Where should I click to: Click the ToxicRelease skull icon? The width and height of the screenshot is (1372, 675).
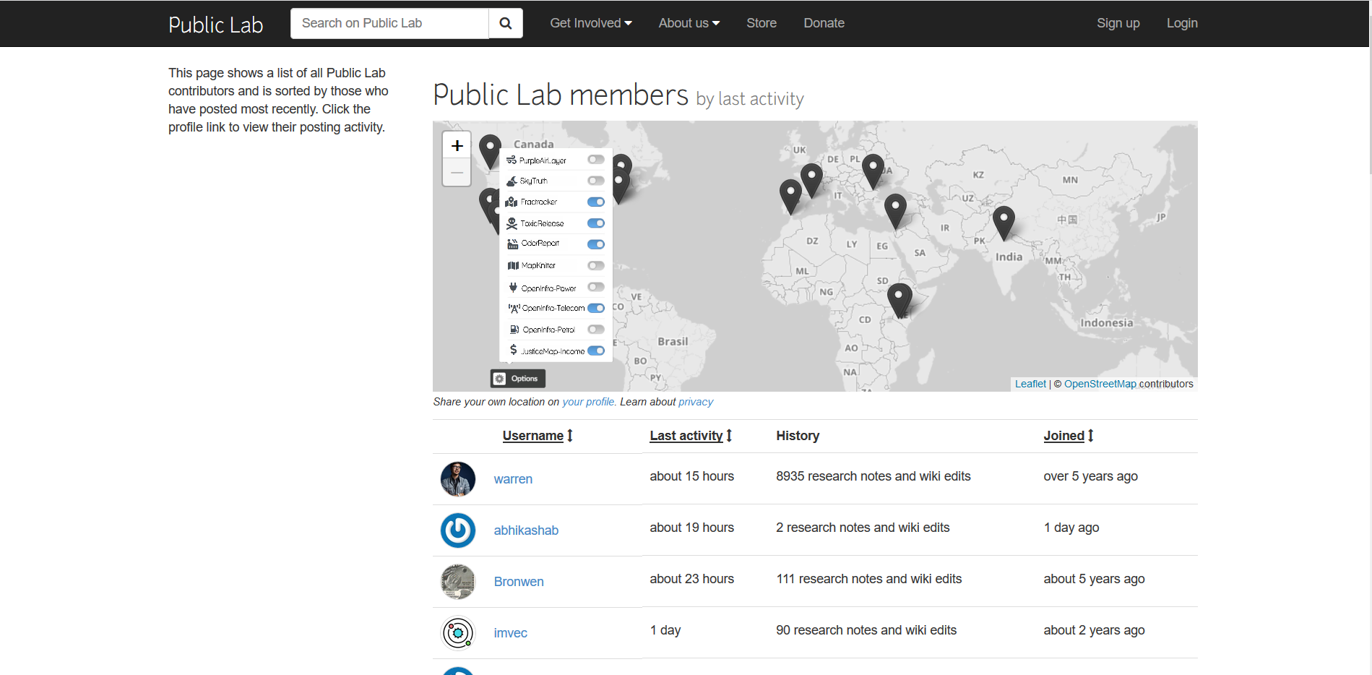[x=514, y=223]
